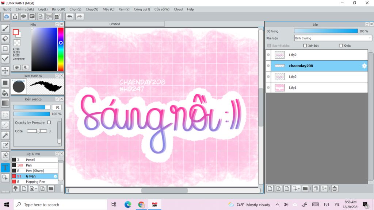Click the foreground color swatch
This screenshot has height=210, width=374.
point(16,32)
